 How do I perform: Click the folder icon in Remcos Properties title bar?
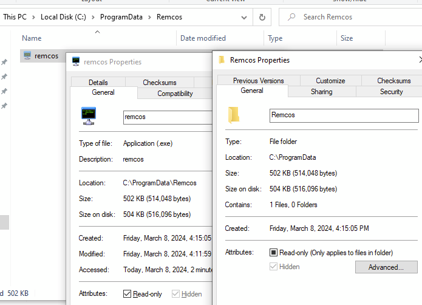[222, 60]
